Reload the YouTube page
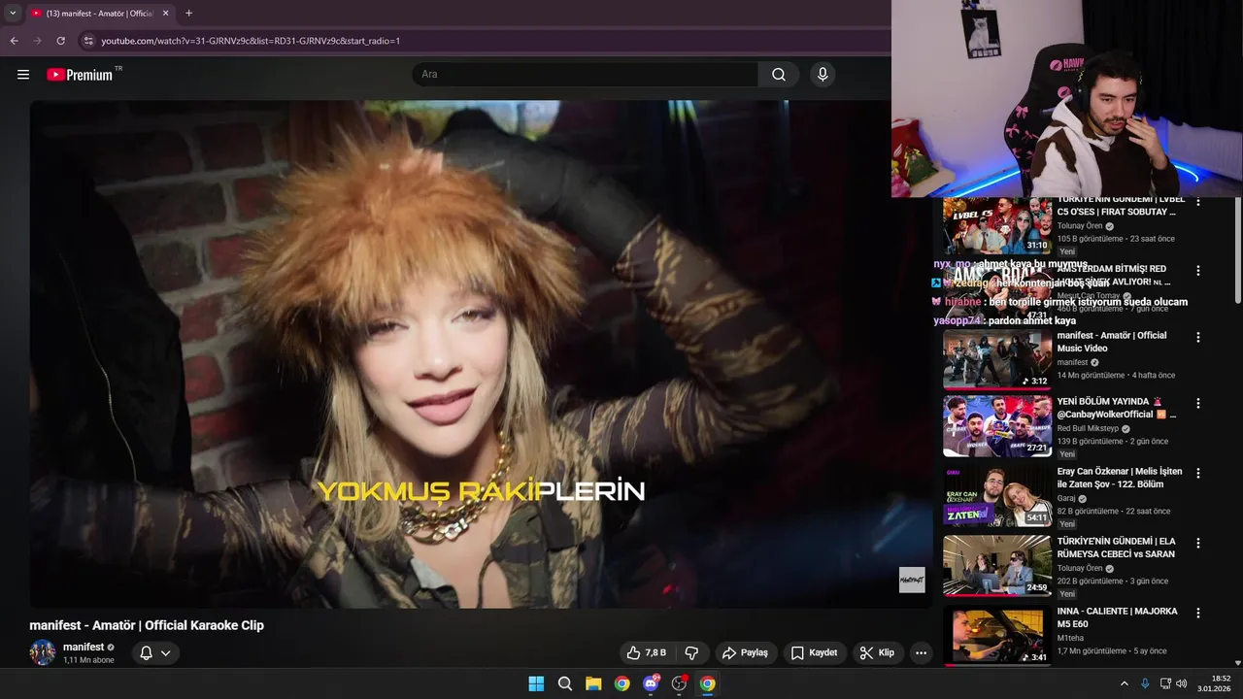 (61, 41)
